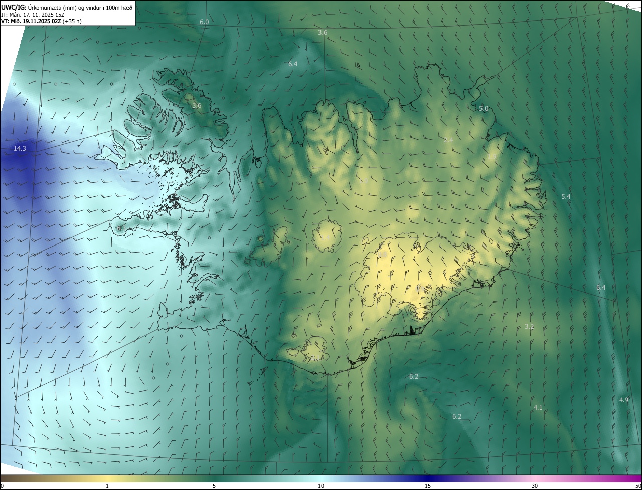642x490 pixels.
Task: Click the 4.9 value label on the map
Action: pyautogui.click(x=624, y=400)
